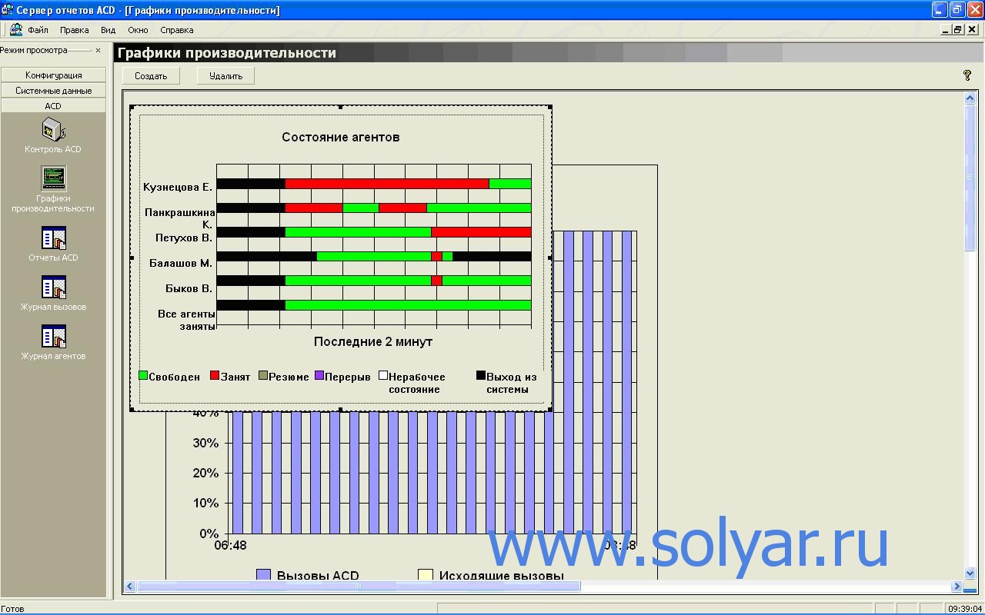The image size is (985, 615).
Task: Click the Последние 2 минут caption
Action: [x=372, y=341]
